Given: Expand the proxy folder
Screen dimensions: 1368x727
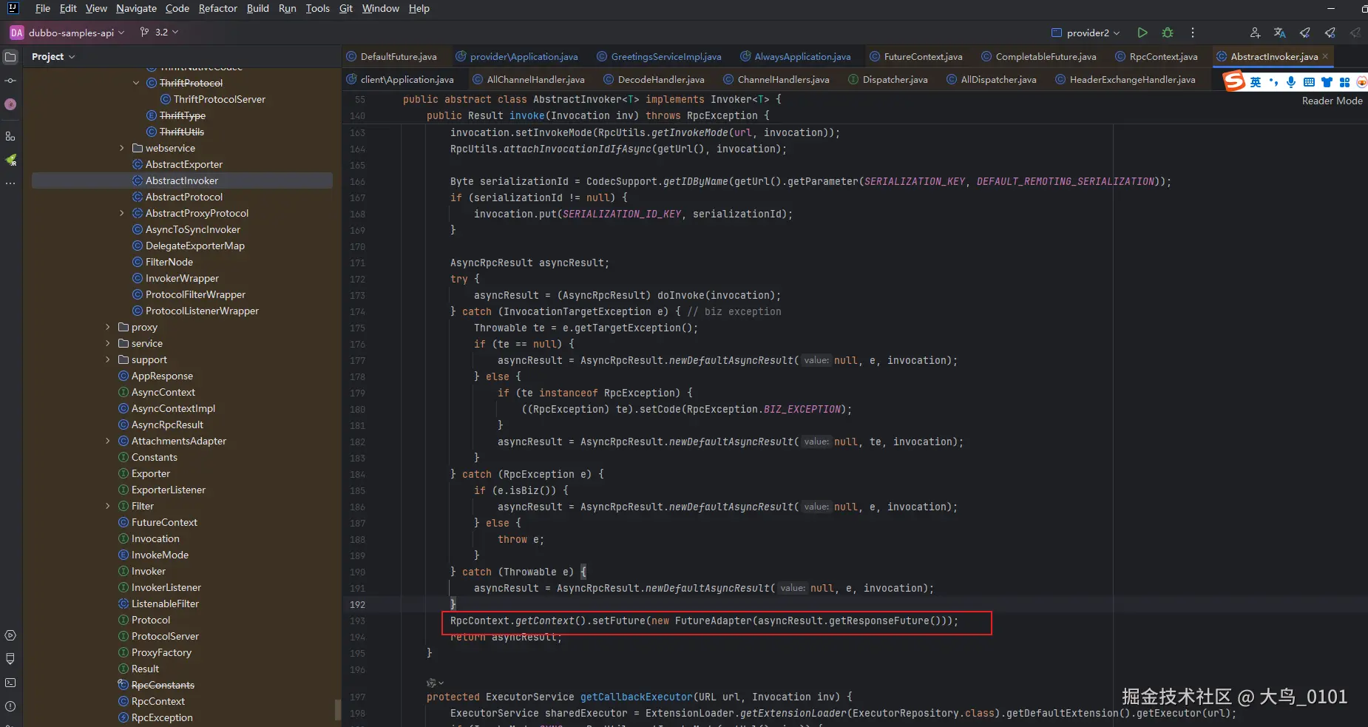Looking at the screenshot, I should [x=108, y=327].
